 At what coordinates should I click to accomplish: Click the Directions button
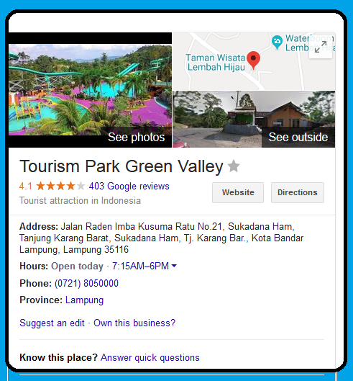298,192
